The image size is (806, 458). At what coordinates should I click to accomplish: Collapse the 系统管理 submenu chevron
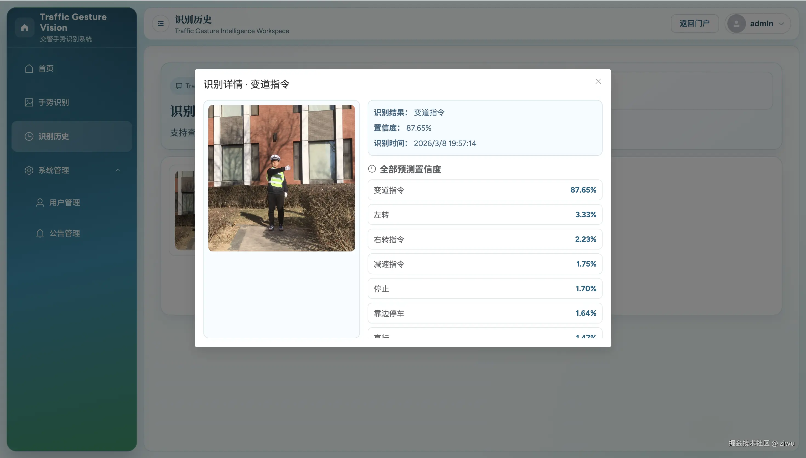click(118, 170)
